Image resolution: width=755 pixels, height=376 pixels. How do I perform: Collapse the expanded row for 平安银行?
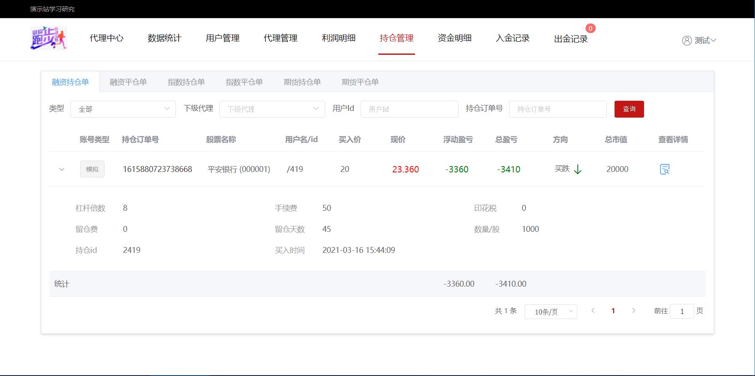62,169
